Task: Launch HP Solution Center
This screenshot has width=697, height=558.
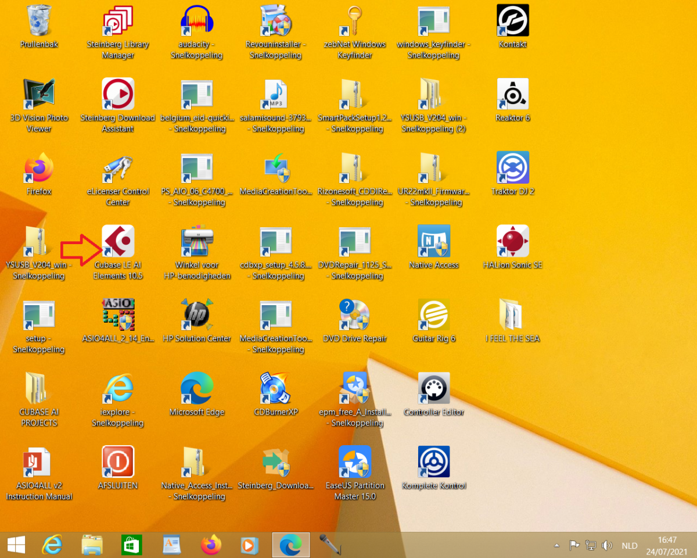Action: (197, 315)
